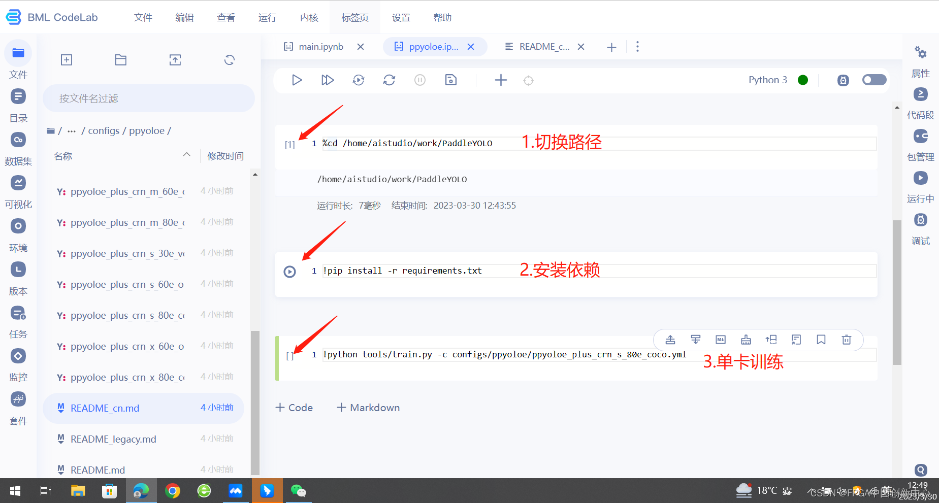
Task: Open the 运行中 running sessions panel
Action: 921,187
